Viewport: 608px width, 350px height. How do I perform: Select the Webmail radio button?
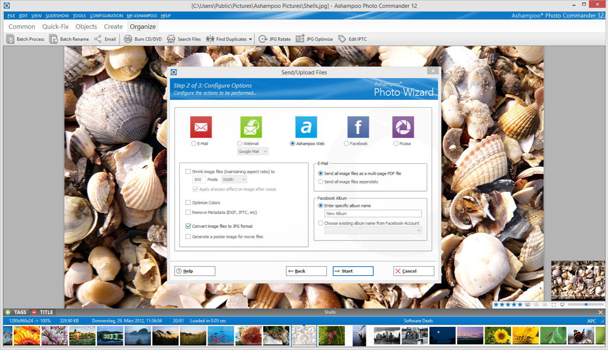click(240, 144)
